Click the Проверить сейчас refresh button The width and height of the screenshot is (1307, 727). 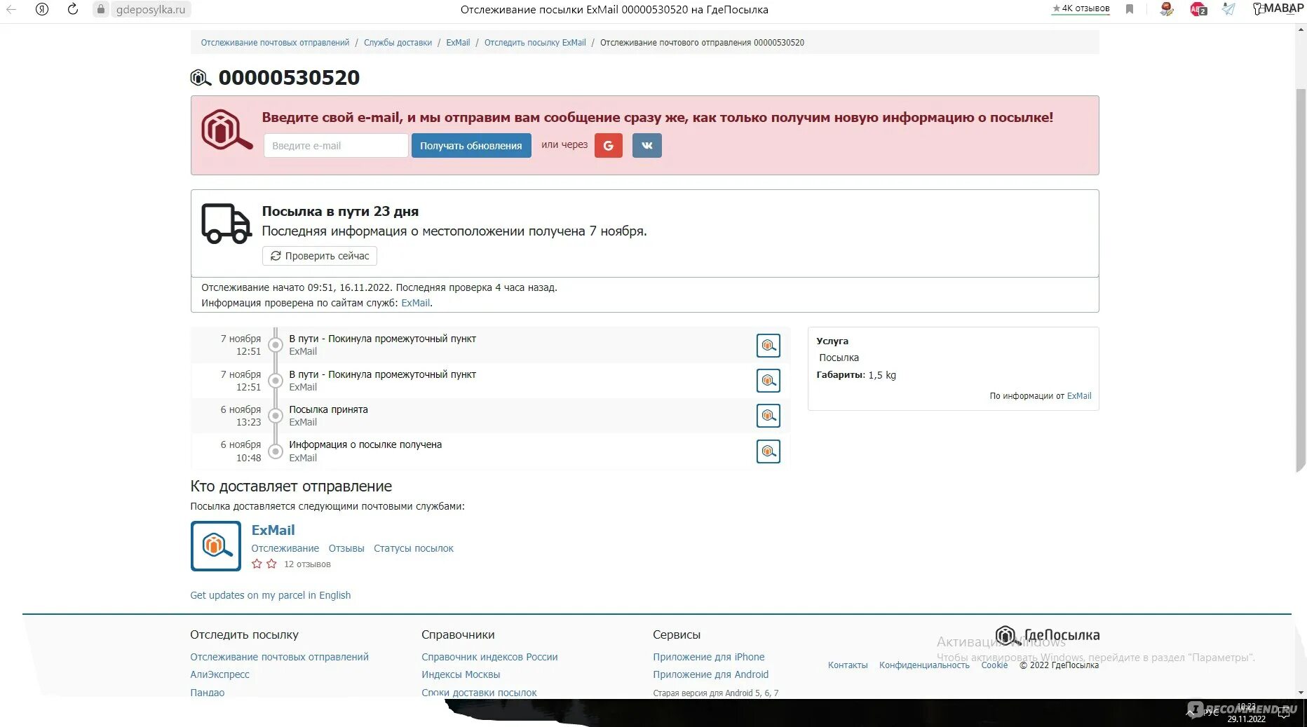pyautogui.click(x=320, y=256)
